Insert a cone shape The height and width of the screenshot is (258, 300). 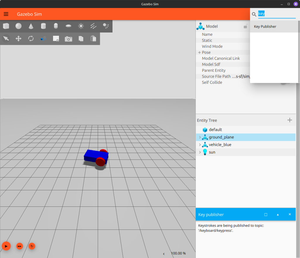(x=31, y=26)
